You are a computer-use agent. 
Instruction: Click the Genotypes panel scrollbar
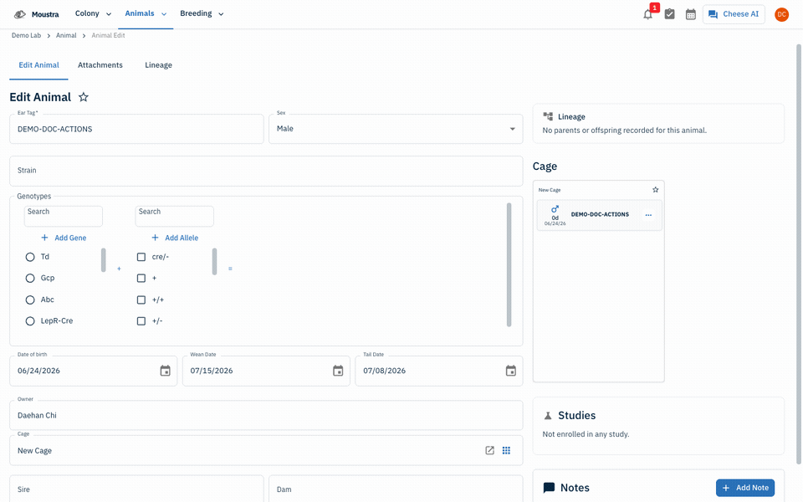[x=509, y=264]
